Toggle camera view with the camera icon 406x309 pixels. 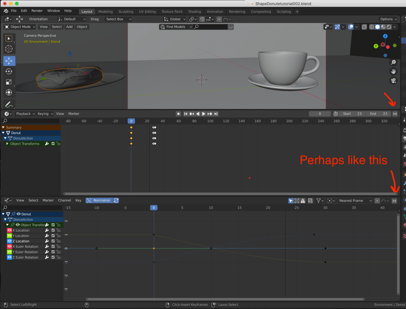coord(393,80)
